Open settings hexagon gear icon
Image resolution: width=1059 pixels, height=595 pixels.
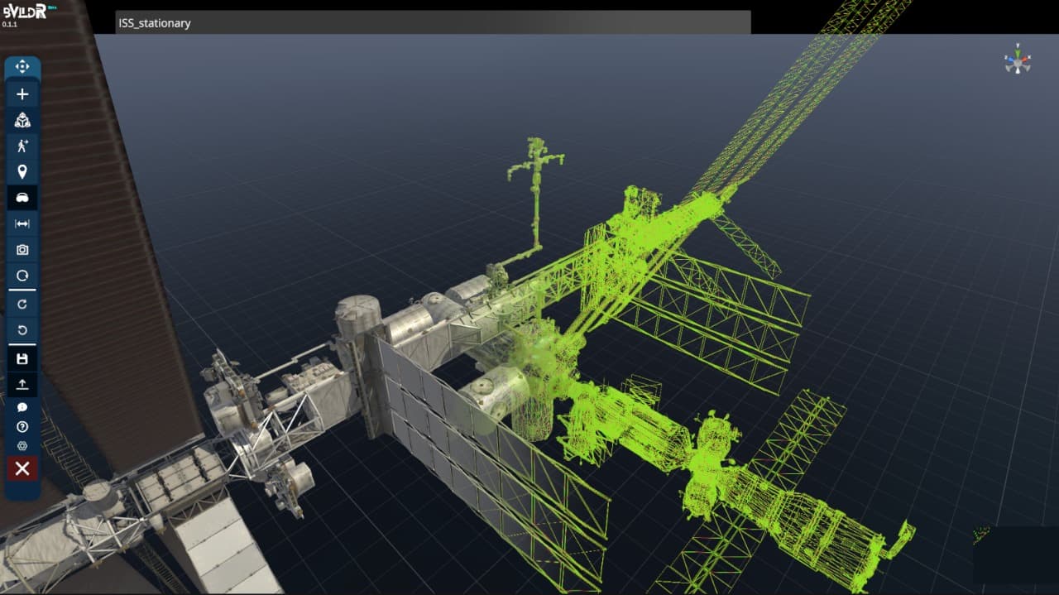(x=22, y=446)
